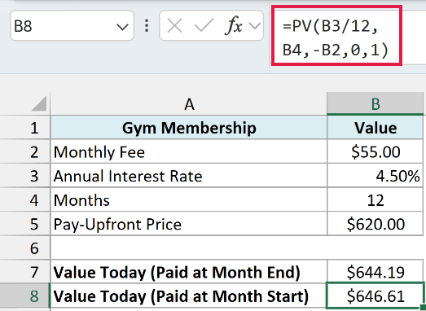Click the 'Gym Membership' header cell
Image resolution: width=426 pixels, height=311 pixels.
point(189,128)
